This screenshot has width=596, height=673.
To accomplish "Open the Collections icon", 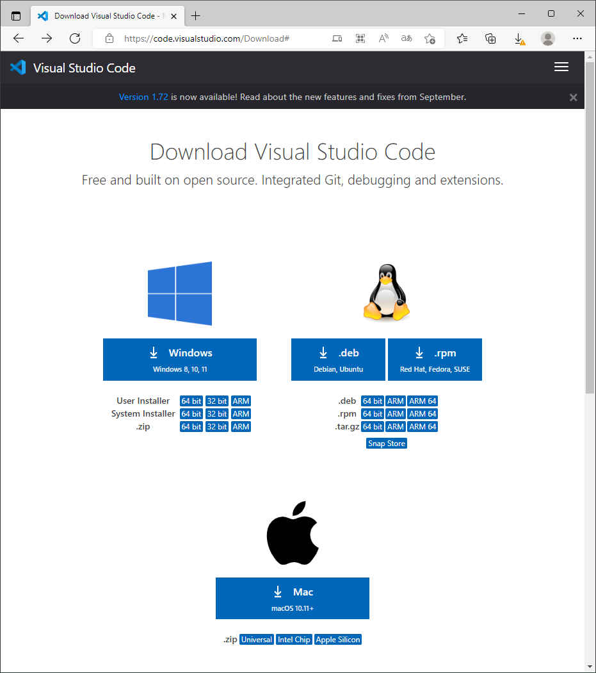I will pos(490,38).
